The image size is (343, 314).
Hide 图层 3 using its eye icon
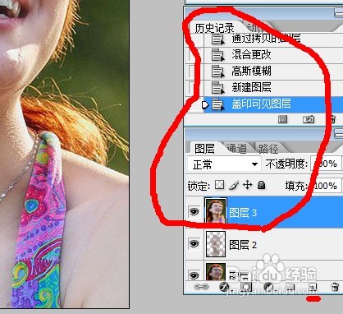click(194, 212)
